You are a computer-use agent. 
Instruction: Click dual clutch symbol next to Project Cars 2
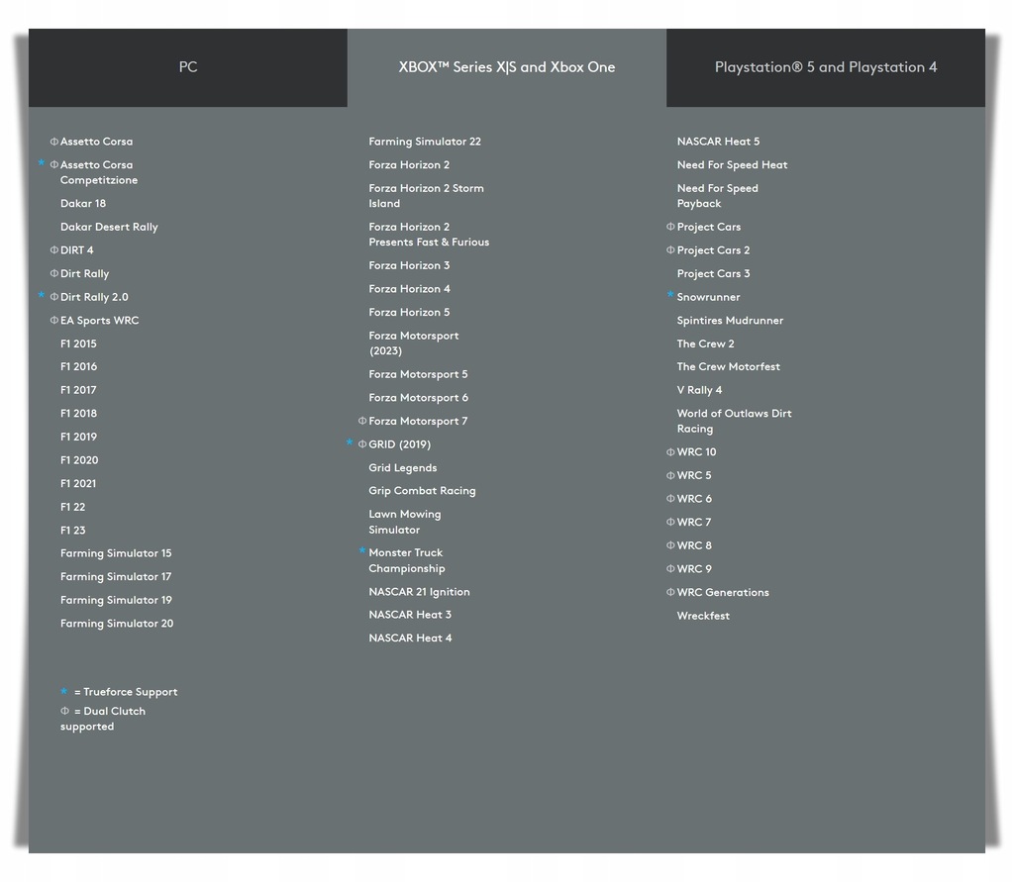coord(670,250)
